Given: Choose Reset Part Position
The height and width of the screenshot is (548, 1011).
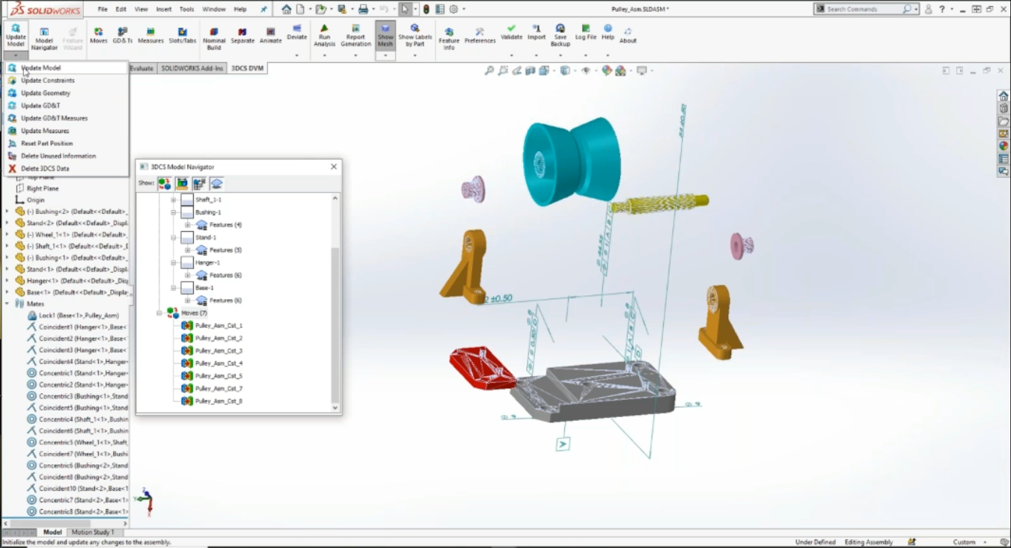Looking at the screenshot, I should [45, 143].
